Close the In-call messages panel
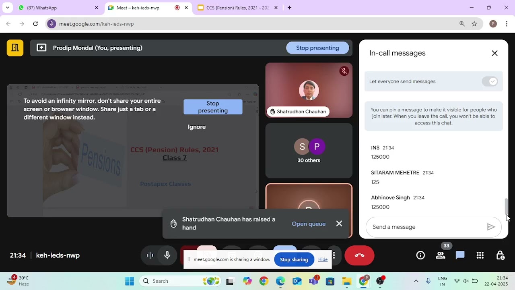515x290 pixels. [494, 53]
